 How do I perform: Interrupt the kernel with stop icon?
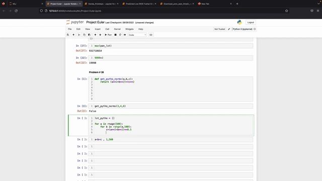pyautogui.click(x=115, y=35)
